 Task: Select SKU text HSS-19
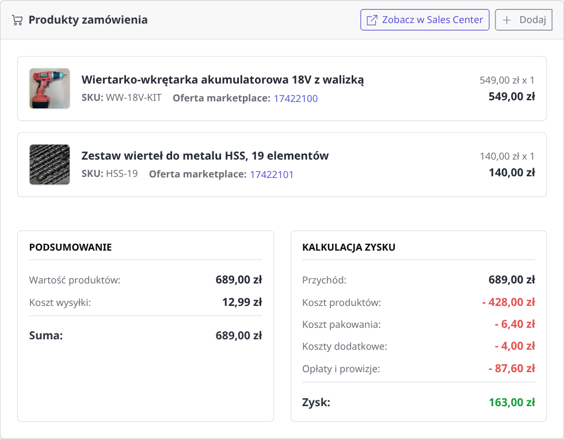click(x=121, y=174)
